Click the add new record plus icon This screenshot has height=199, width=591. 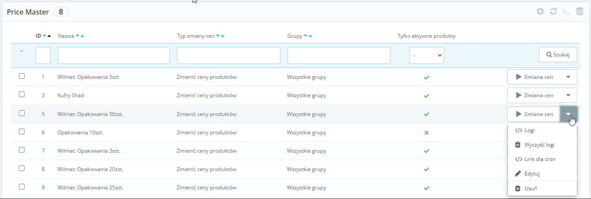540,12
